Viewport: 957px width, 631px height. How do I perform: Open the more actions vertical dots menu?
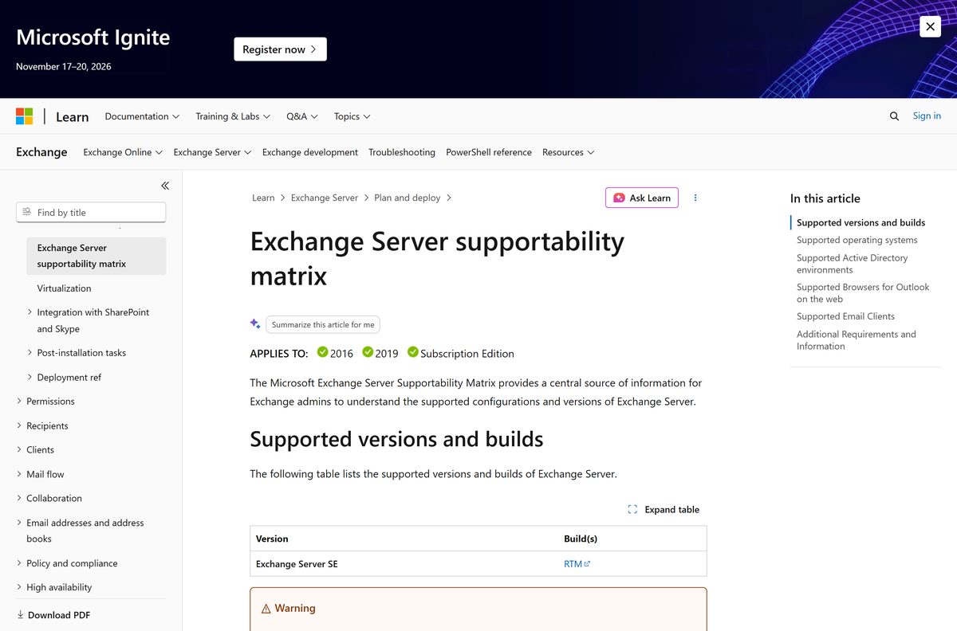pos(695,198)
